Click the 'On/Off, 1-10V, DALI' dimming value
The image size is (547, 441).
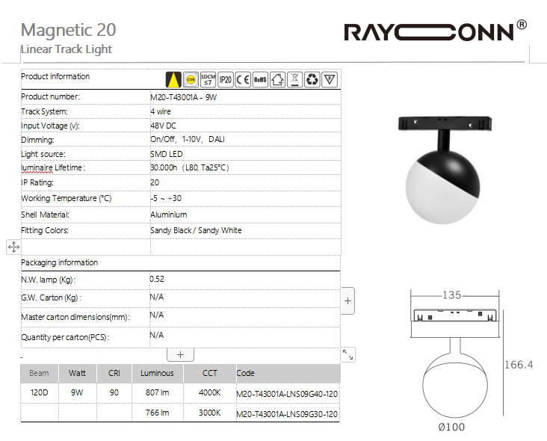tap(188, 139)
